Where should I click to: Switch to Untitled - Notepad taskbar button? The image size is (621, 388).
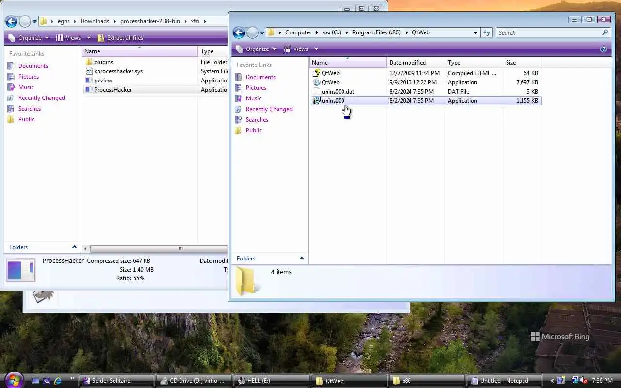[x=505, y=381]
